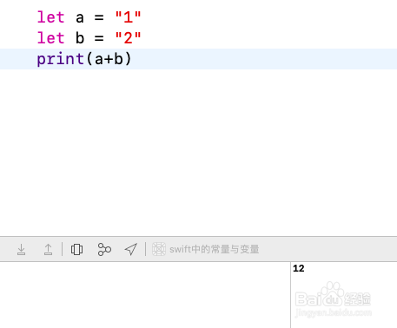
Task: Open the debug view hierarchy icon
Action: 76,249
